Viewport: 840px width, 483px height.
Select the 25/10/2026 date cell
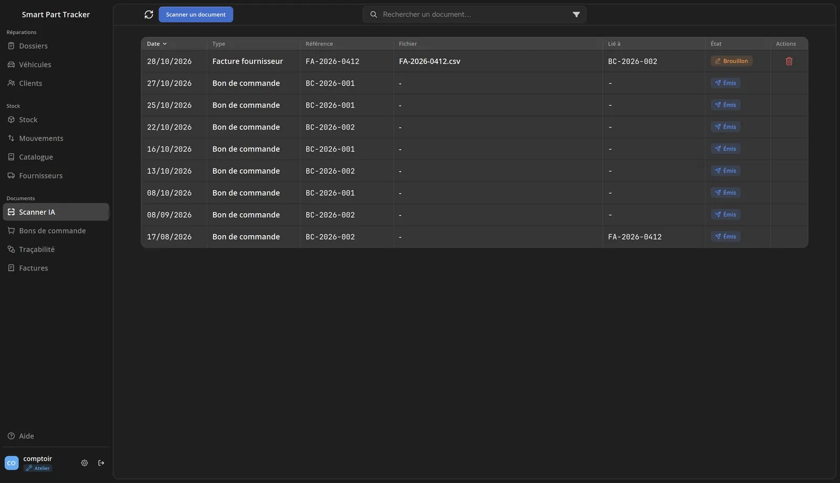tap(169, 106)
